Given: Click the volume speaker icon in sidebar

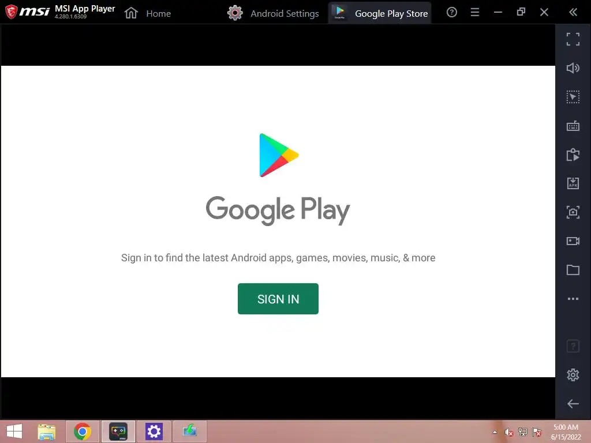Looking at the screenshot, I should [573, 68].
